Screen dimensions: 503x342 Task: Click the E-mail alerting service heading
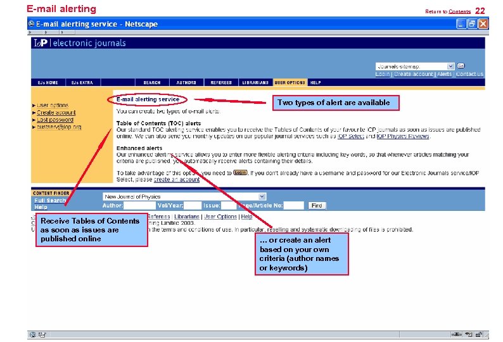click(148, 99)
